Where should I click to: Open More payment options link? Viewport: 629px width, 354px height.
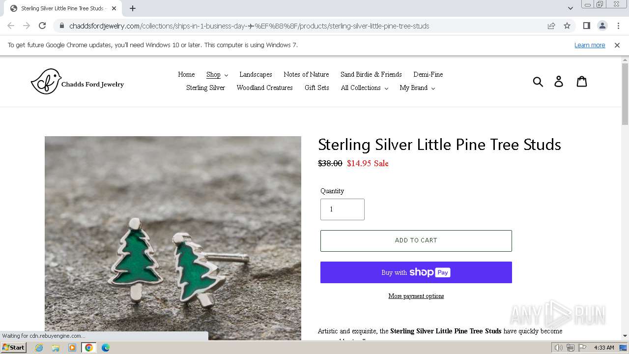tap(416, 296)
